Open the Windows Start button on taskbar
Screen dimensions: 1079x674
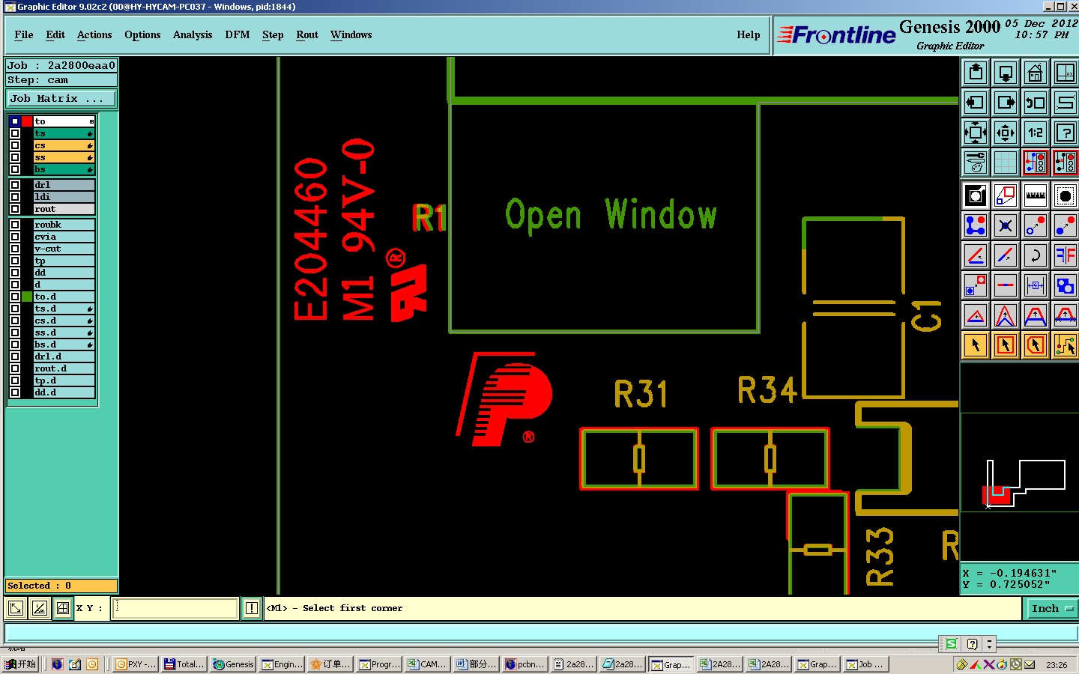tap(20, 664)
